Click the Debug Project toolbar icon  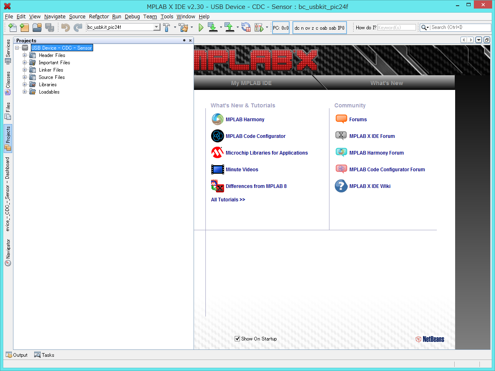point(259,28)
